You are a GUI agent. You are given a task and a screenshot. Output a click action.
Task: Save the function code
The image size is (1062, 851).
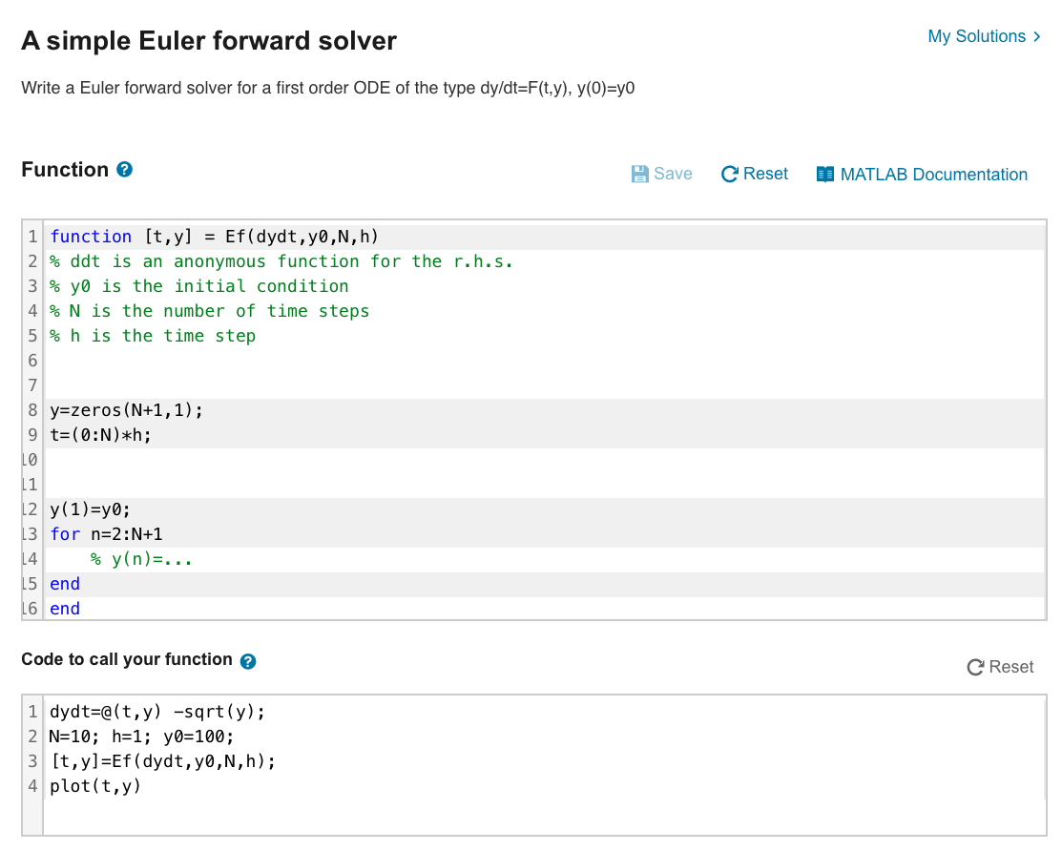[x=661, y=174]
